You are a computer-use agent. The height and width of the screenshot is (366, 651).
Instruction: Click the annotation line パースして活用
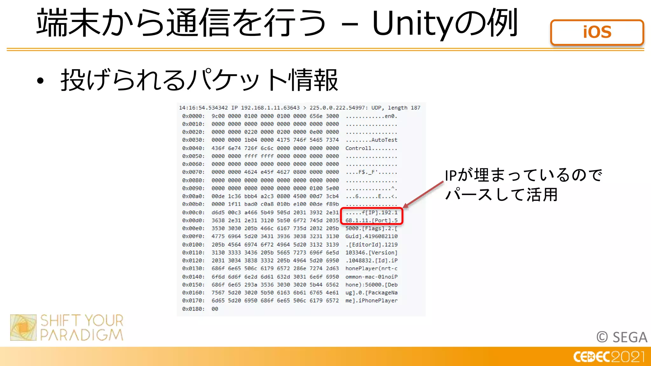(502, 194)
